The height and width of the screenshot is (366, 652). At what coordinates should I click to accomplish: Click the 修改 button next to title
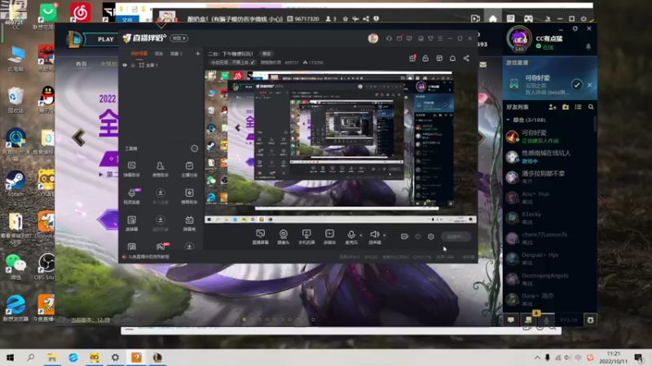pos(267,54)
